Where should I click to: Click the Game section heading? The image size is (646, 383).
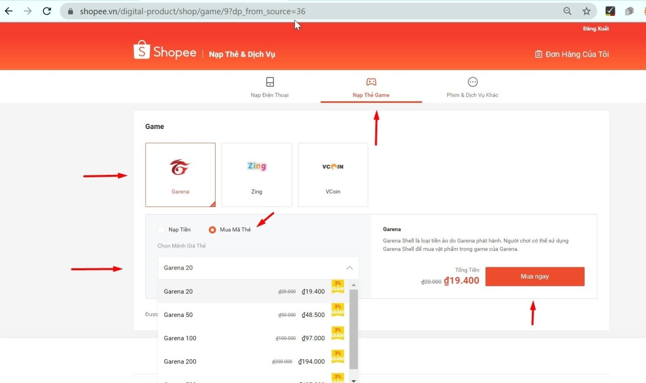click(155, 127)
